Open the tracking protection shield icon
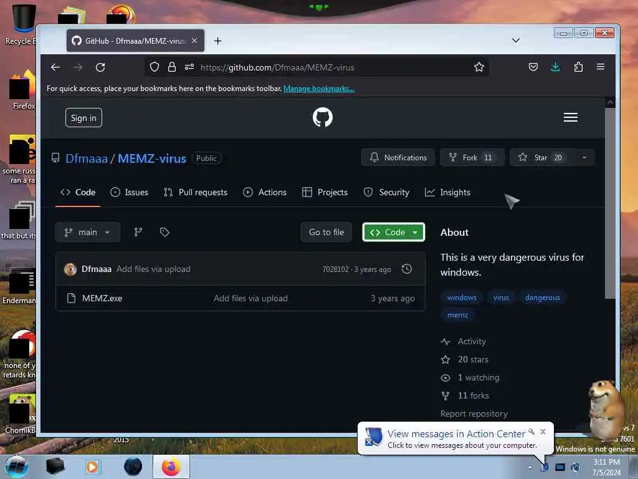Screen dimensions: 638x479 (x=155, y=67)
